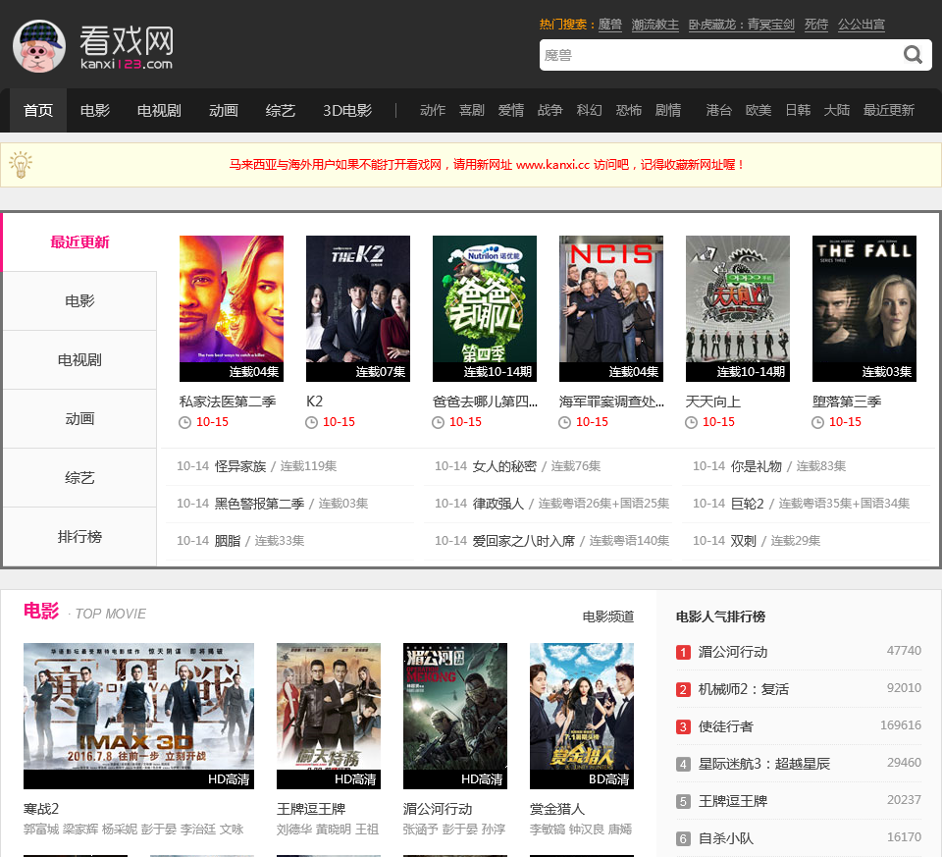Viewport: 942px width, 857px height.
Task: Click the search magnifier icon
Action: (913, 55)
